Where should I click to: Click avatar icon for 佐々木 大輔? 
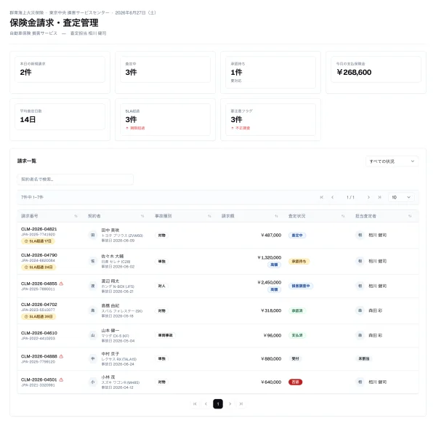(x=93, y=261)
